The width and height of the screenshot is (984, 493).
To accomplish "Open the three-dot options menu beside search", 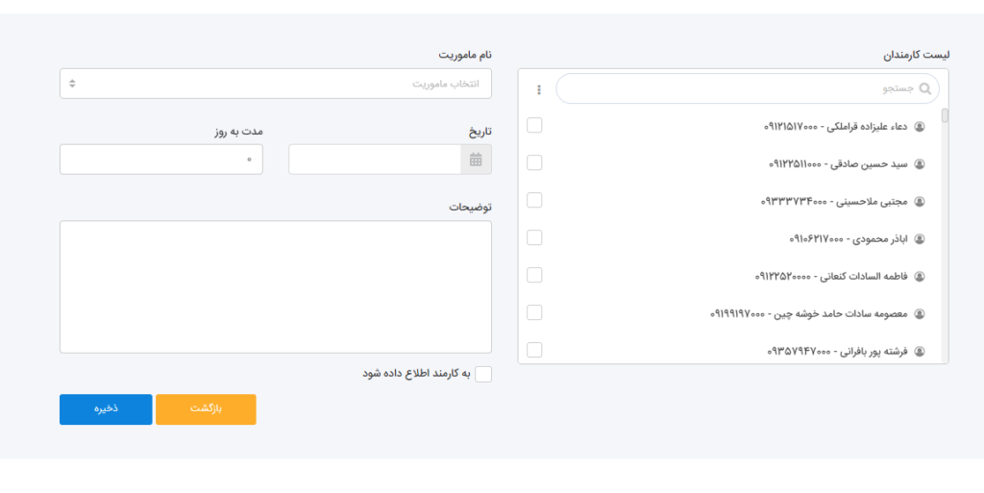I will pos(539,89).
